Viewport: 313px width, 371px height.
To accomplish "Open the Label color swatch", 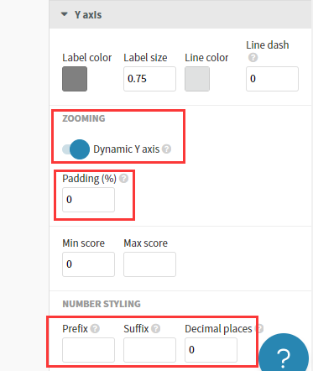I will click(x=75, y=79).
